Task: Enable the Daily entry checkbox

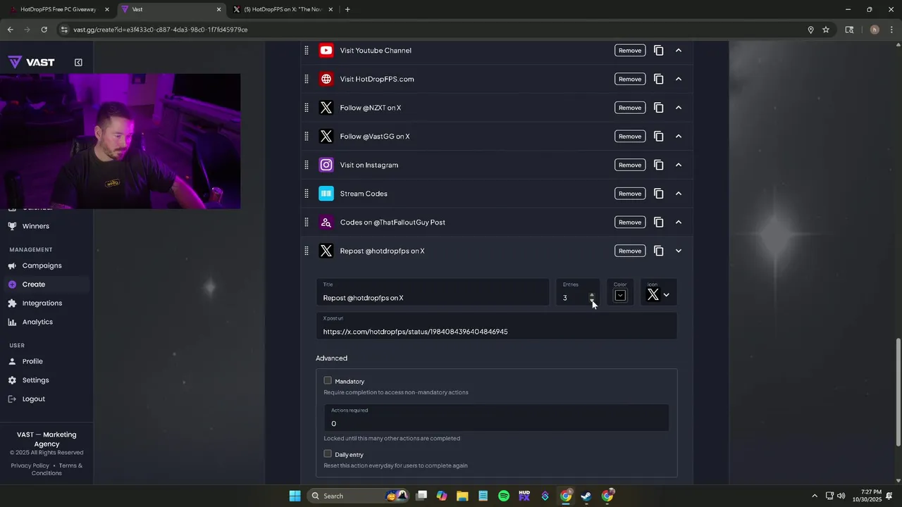Action: point(328,454)
